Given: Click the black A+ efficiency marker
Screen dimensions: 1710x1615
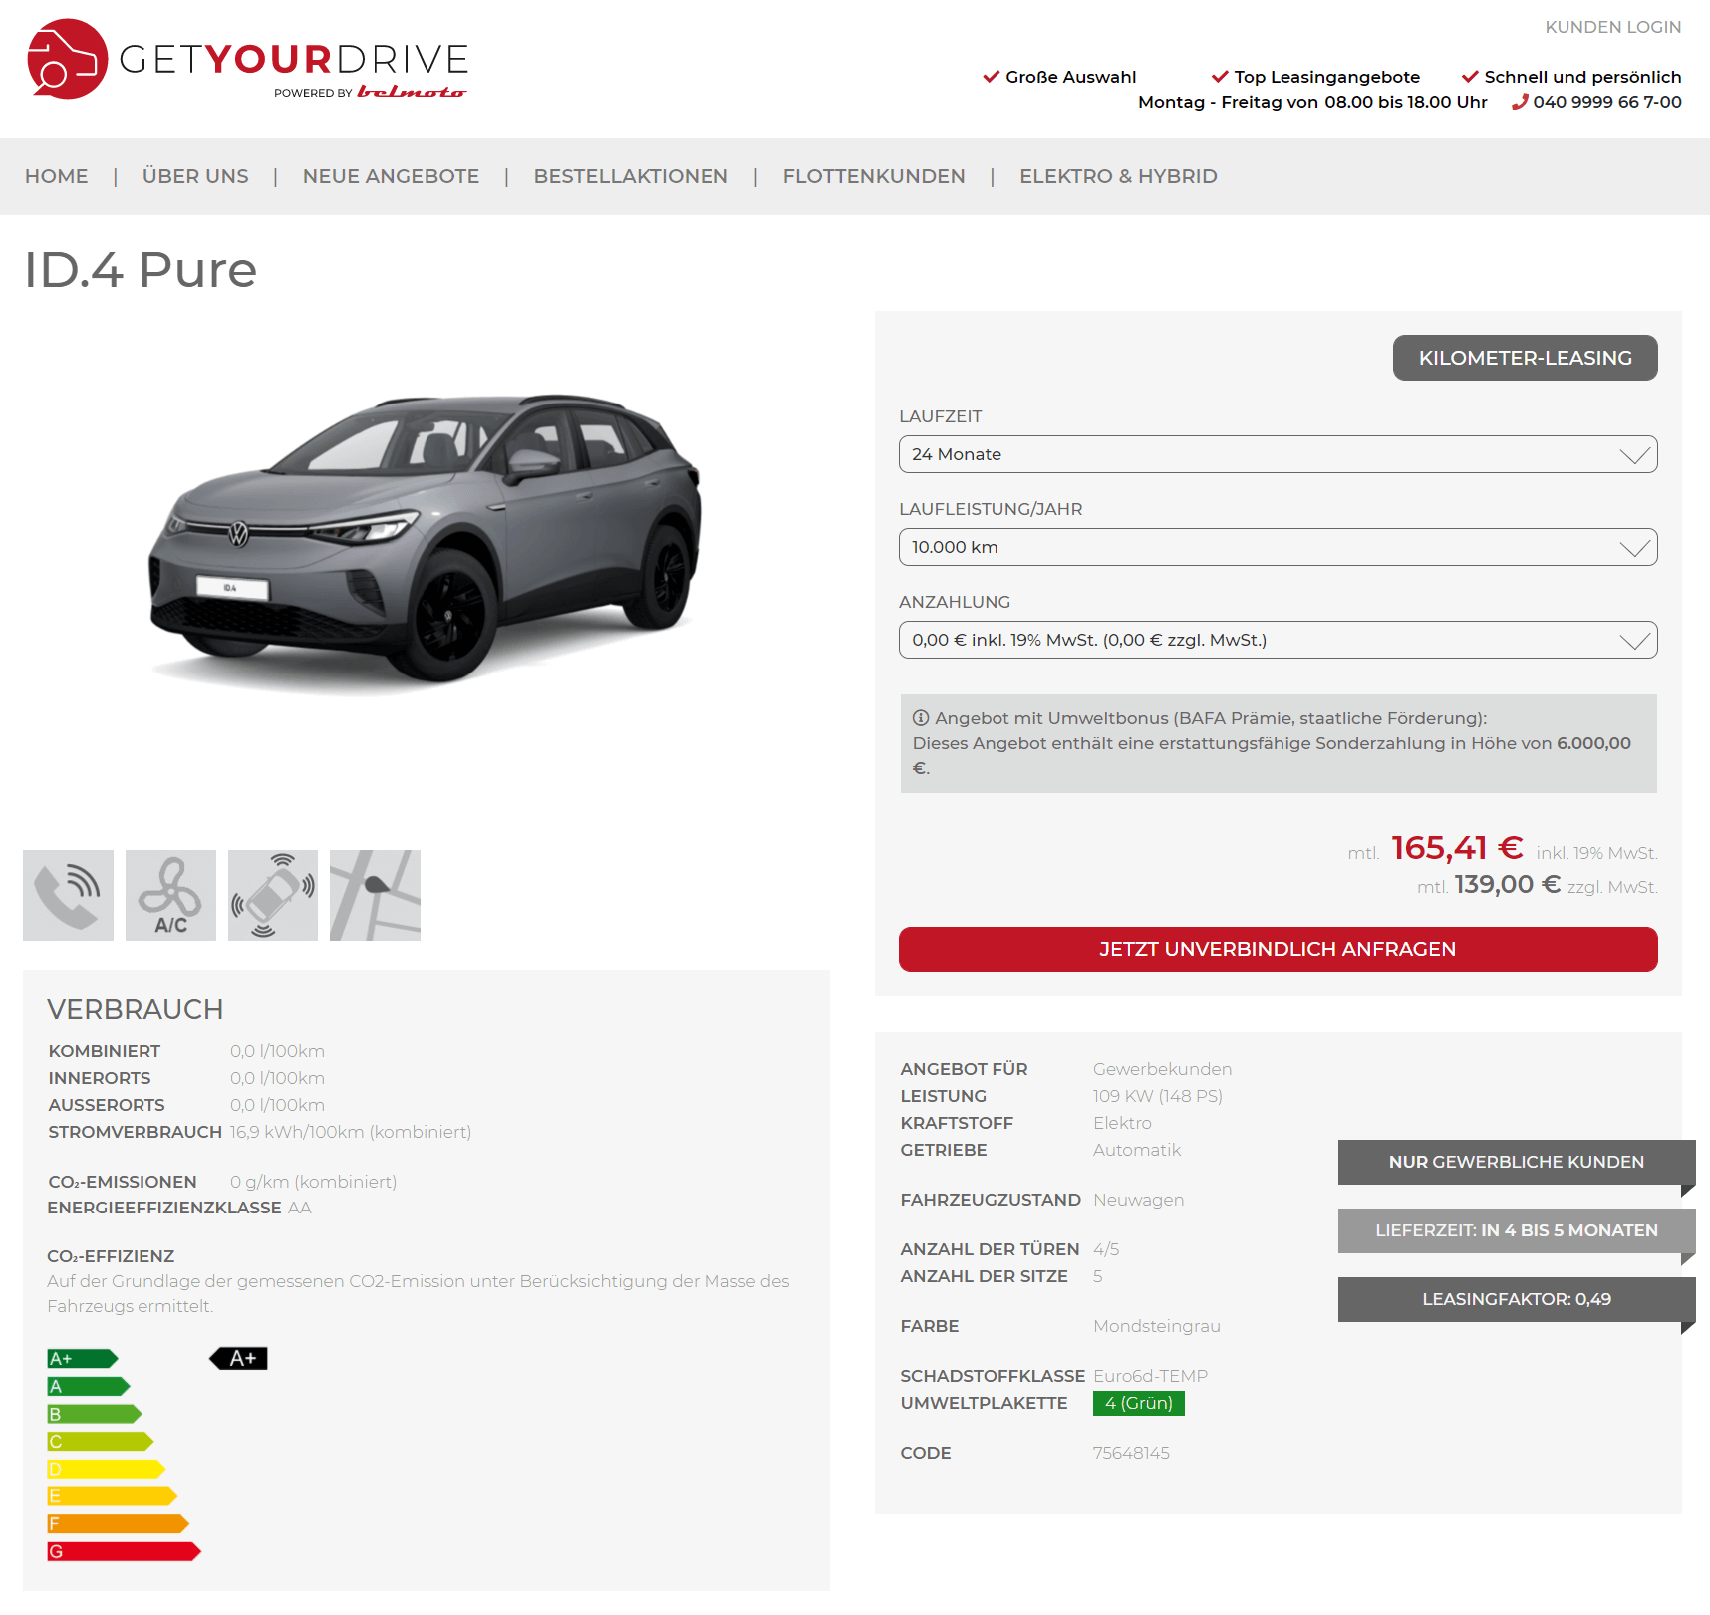Looking at the screenshot, I should point(239,1358).
